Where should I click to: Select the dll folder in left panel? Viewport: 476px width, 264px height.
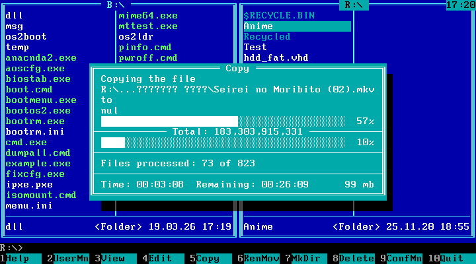click(x=14, y=15)
